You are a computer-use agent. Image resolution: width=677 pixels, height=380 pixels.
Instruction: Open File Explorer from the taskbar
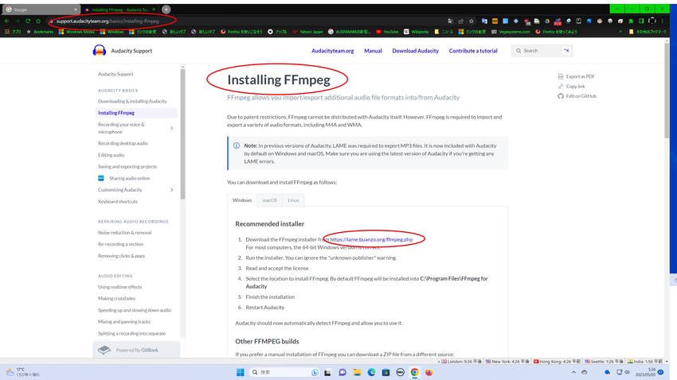tap(357, 372)
